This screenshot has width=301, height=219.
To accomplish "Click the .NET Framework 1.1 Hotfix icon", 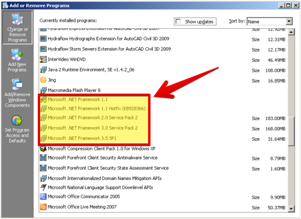I will pyautogui.click(x=44, y=109).
